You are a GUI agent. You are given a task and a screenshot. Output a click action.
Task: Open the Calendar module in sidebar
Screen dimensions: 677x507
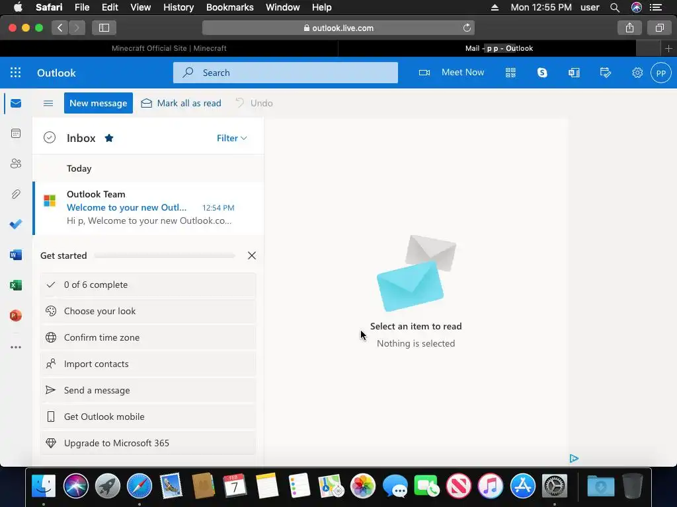click(x=16, y=133)
